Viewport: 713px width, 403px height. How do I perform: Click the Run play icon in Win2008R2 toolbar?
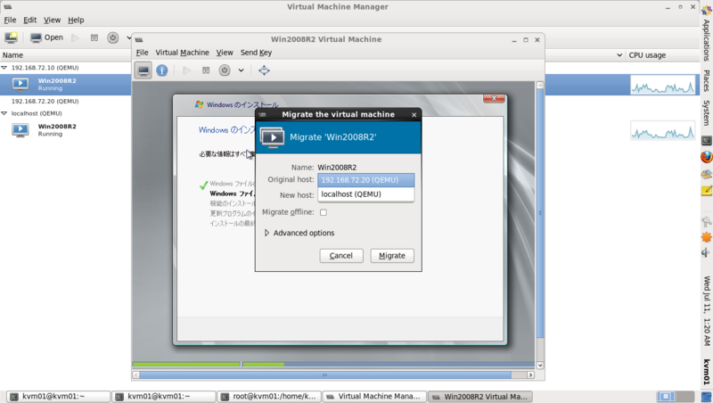[x=186, y=70]
